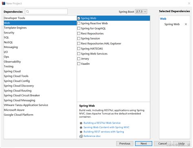Click the search magnifier icon in Dependencies
This screenshot has width=193, height=148.
coord(28,12)
